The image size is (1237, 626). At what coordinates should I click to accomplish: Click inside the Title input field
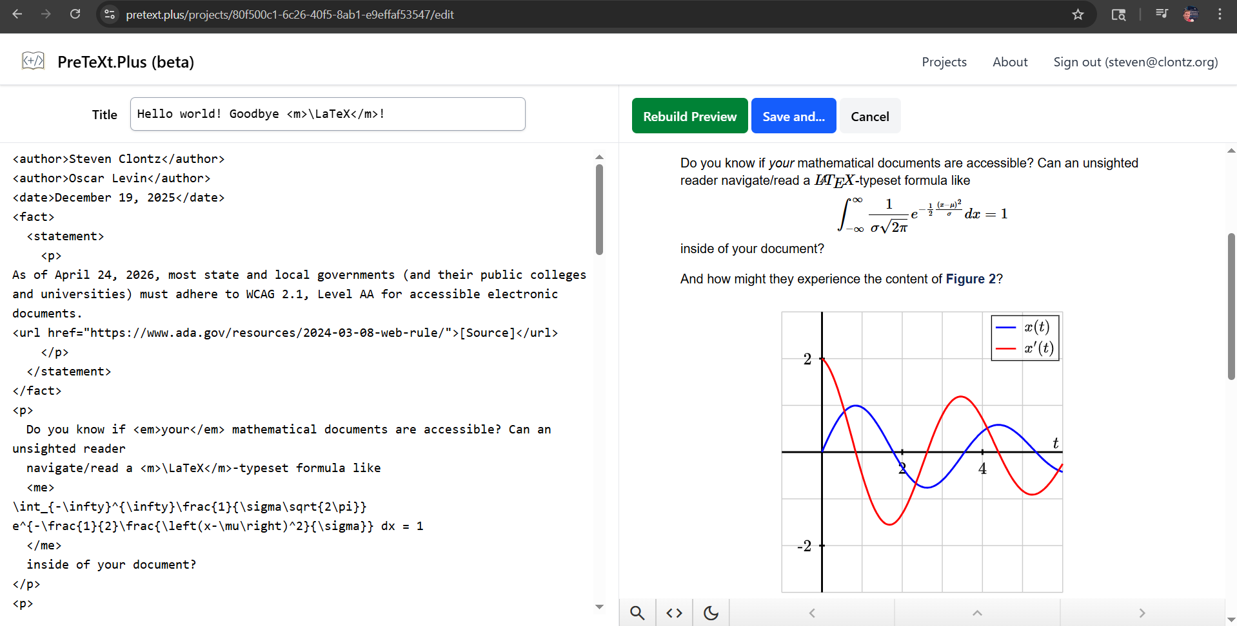(327, 114)
